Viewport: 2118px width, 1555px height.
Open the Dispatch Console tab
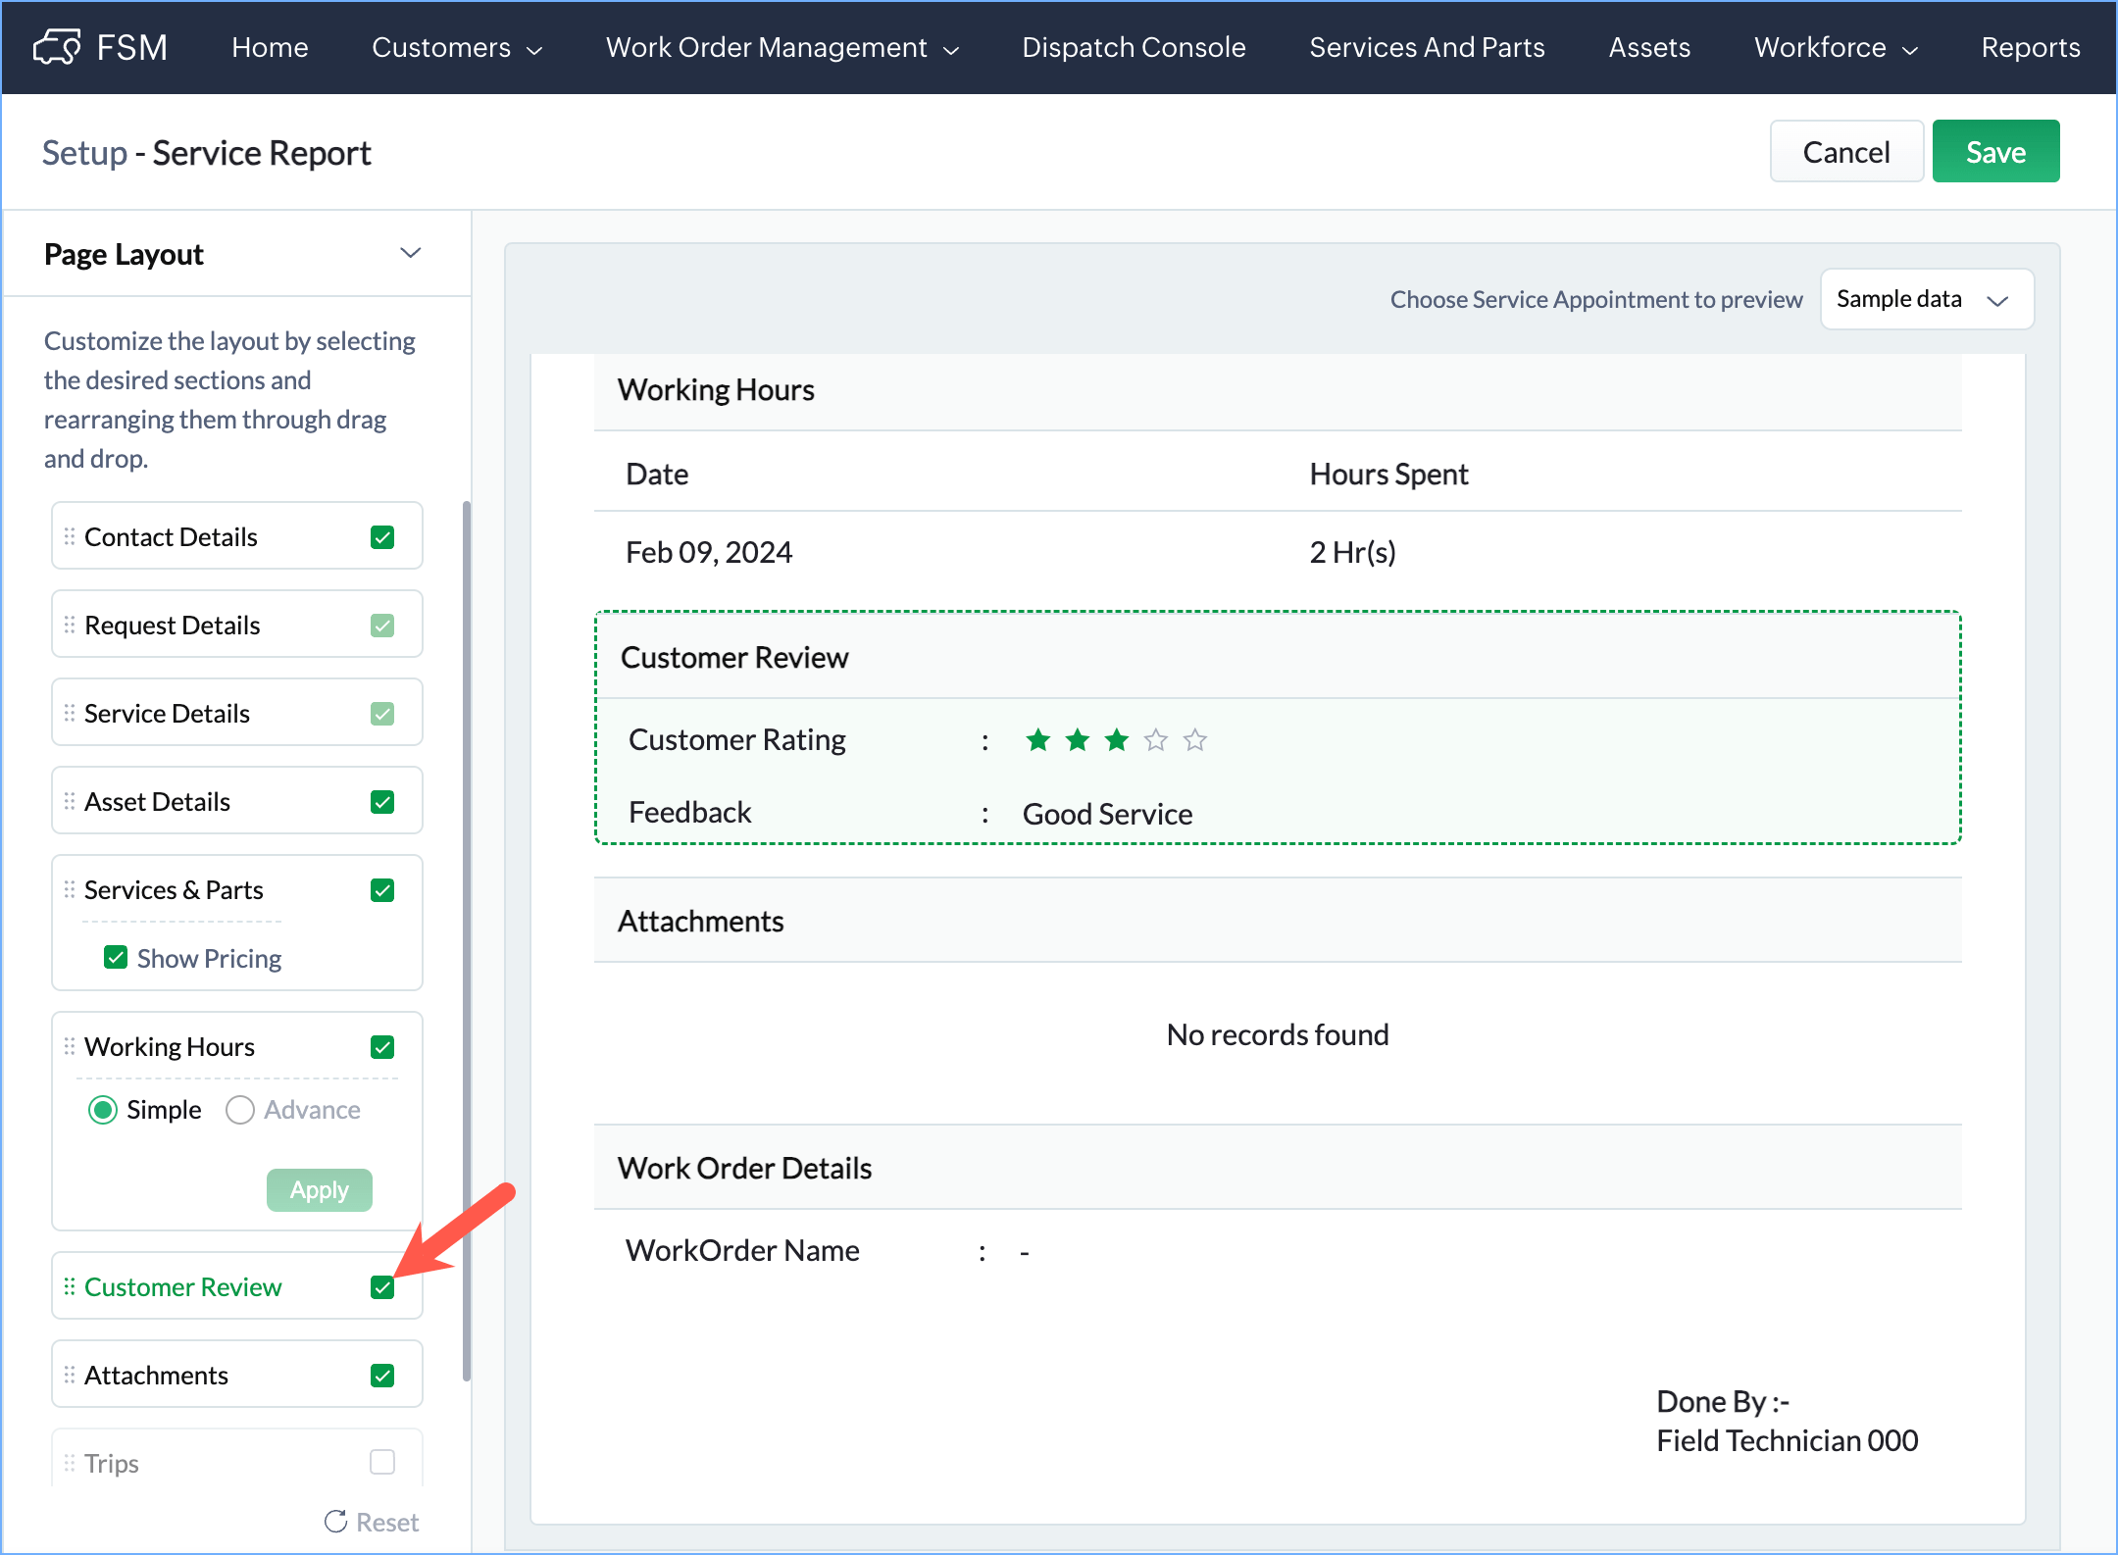[1134, 47]
